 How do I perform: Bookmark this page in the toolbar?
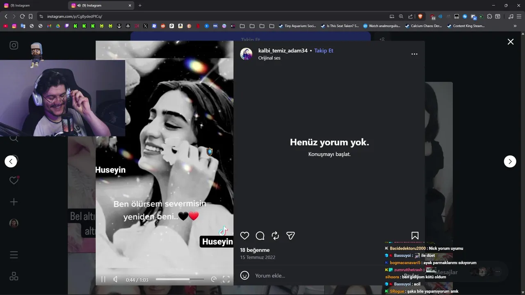(30, 16)
